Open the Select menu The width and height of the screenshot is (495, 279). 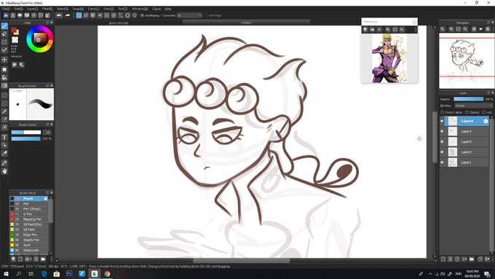click(63, 9)
